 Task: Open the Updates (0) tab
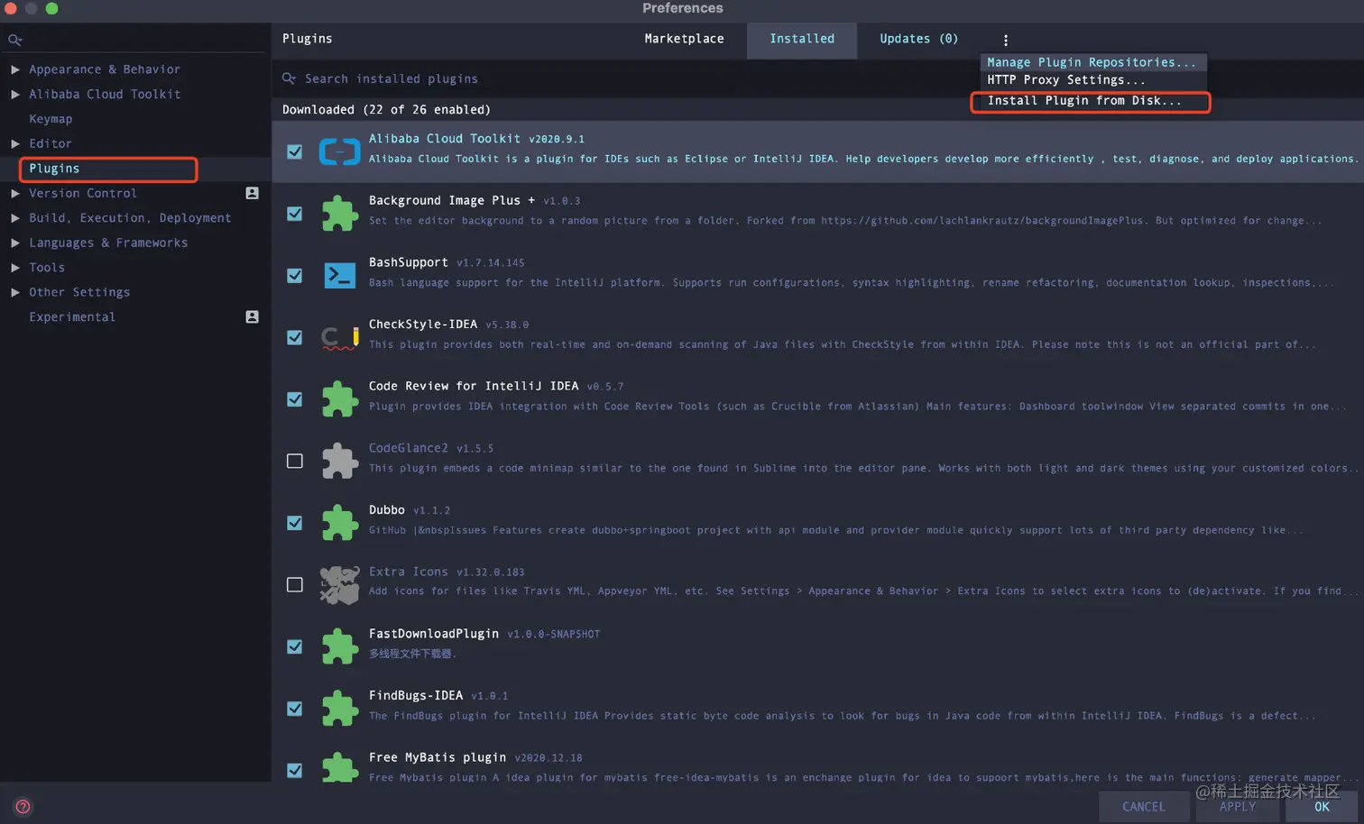[x=918, y=39]
